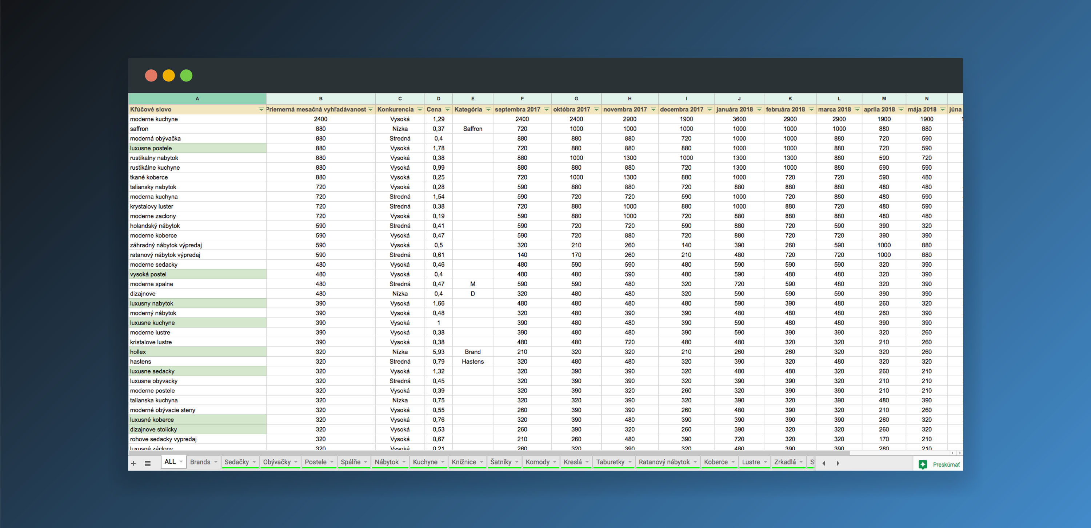Open the Sedačky tab dropdown arrow
The height and width of the screenshot is (528, 1091).
point(254,462)
